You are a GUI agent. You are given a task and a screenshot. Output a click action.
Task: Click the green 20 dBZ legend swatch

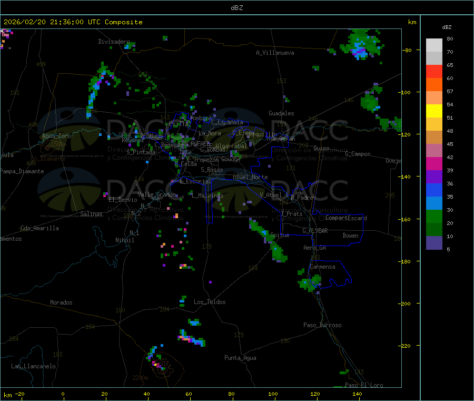click(434, 216)
